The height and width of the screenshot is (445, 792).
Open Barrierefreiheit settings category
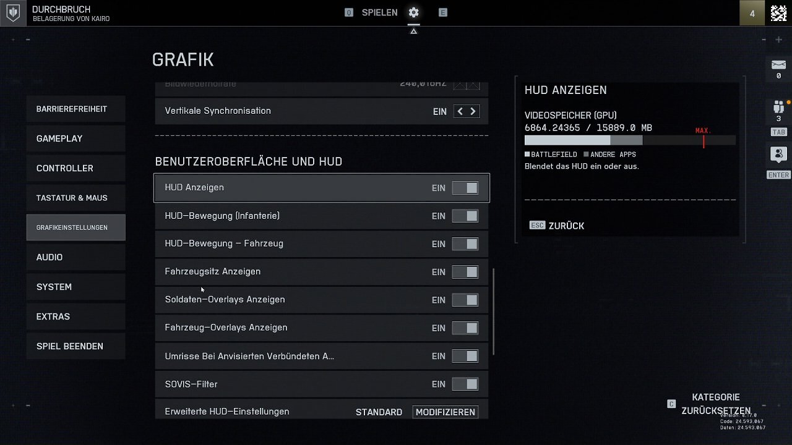coord(76,109)
